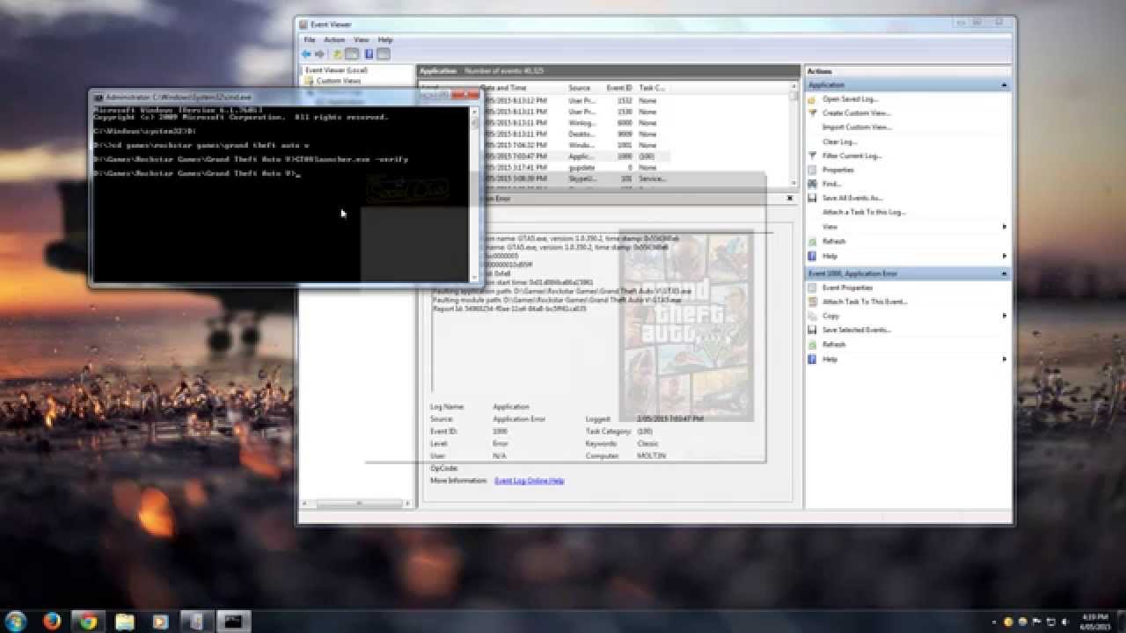1126x633 pixels.
Task: Click the Custom Views folder icon in tree
Action: click(309, 81)
